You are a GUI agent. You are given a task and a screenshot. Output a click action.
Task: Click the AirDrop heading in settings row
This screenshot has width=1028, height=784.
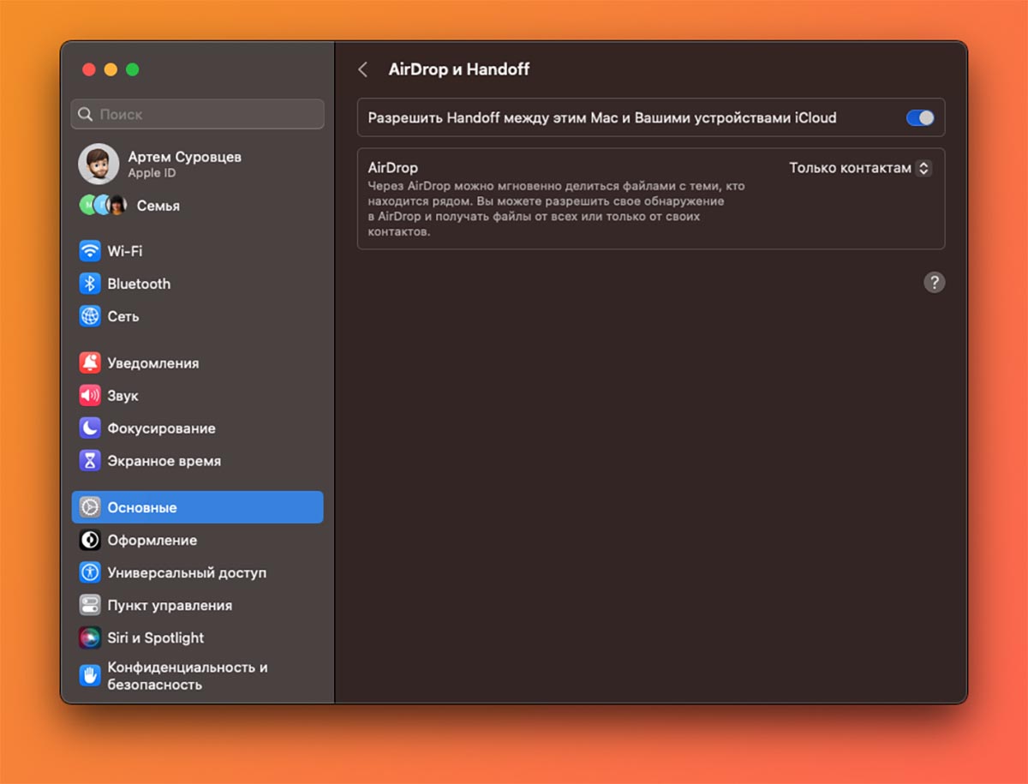pyautogui.click(x=393, y=168)
